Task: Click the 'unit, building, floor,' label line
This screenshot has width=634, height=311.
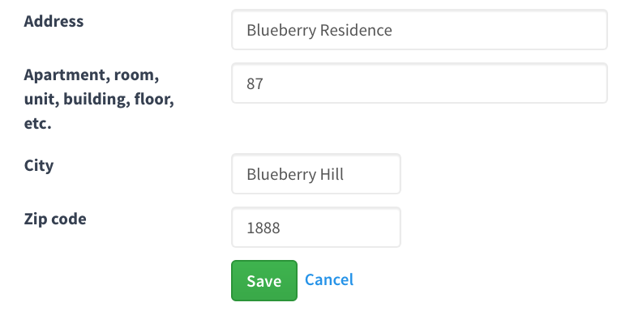Action: point(99,99)
